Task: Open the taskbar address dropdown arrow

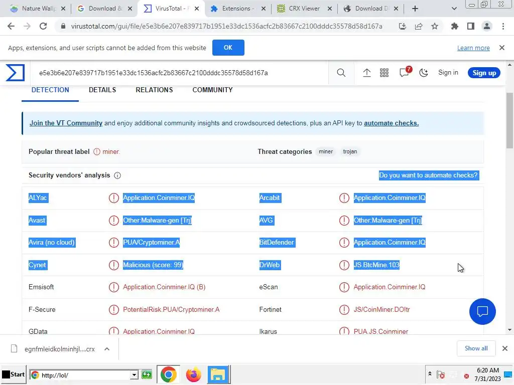Action: (134, 375)
